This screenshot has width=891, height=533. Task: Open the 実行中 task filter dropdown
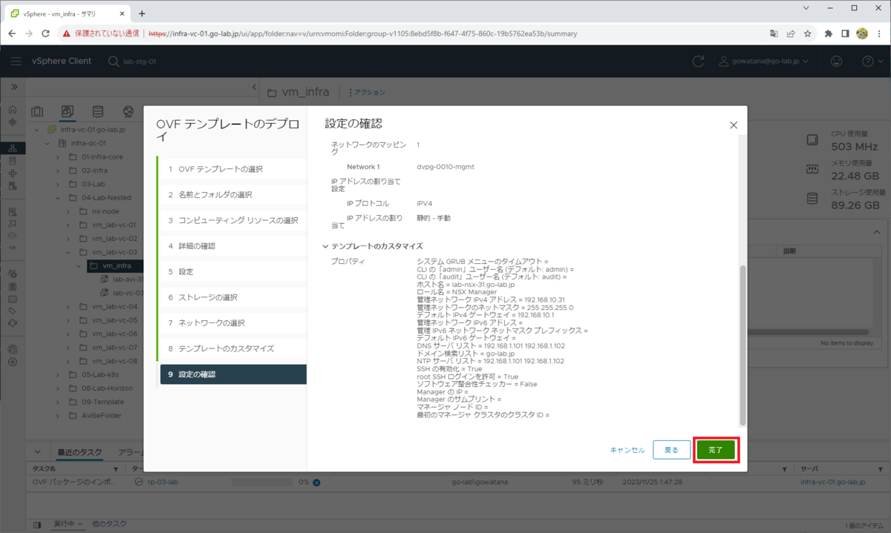pyautogui.click(x=68, y=524)
